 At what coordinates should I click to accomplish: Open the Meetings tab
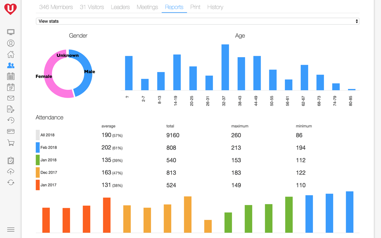pos(147,7)
